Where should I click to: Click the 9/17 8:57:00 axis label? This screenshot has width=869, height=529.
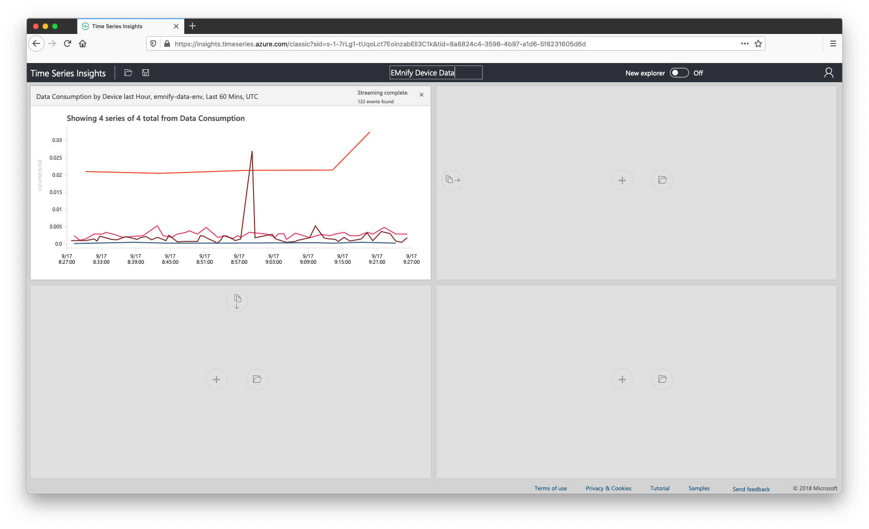(x=239, y=259)
